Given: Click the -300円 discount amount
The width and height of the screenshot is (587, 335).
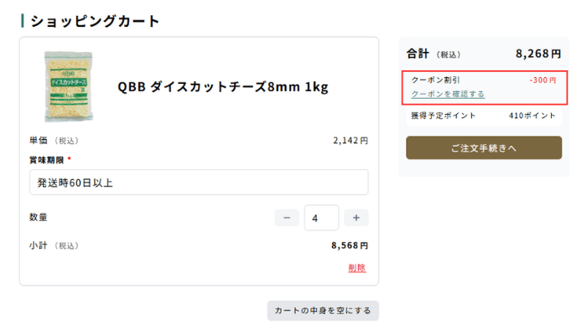Looking at the screenshot, I should 543,80.
